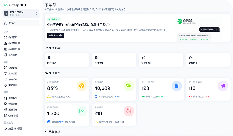Click the warning icon next to 建议继续补充优化

pyautogui.click(x=49, y=96)
